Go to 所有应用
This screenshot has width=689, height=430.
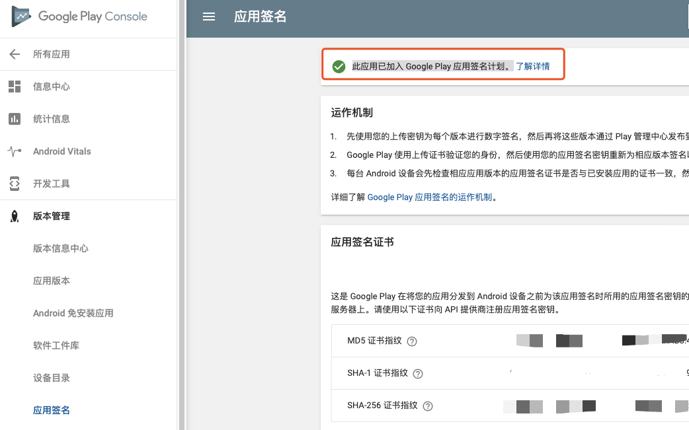[52, 54]
